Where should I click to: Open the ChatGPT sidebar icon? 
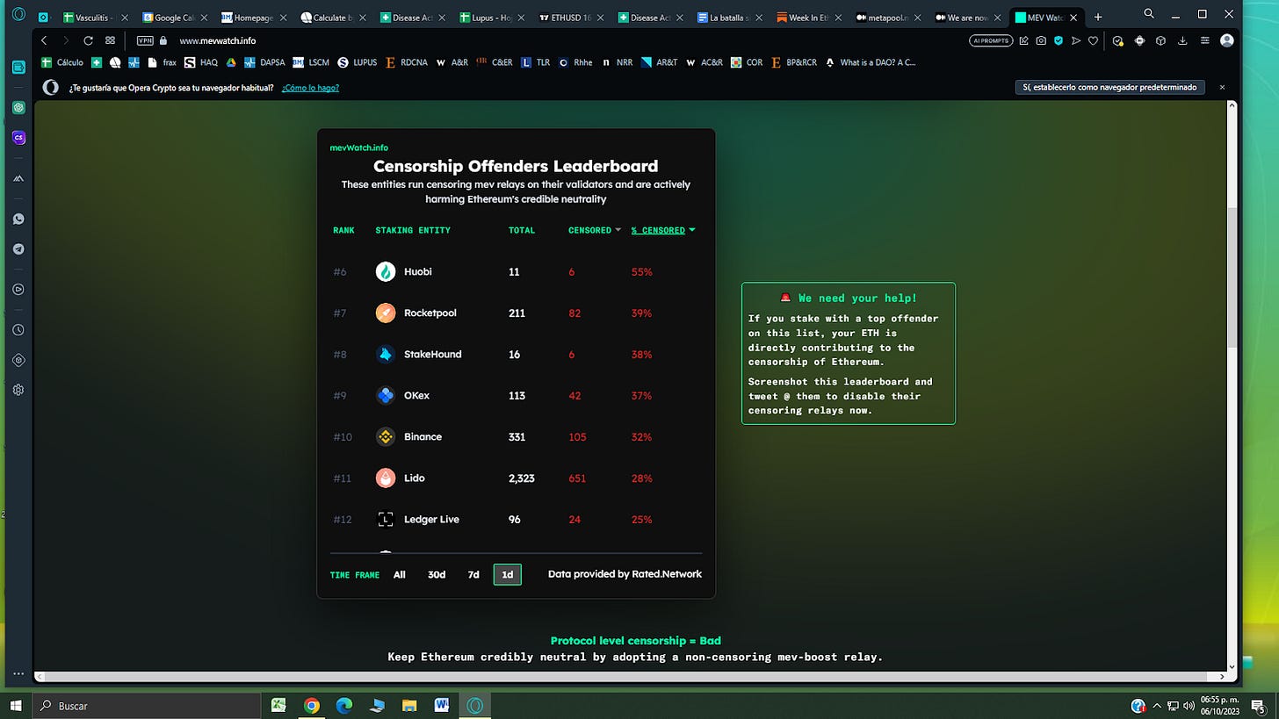coord(18,107)
